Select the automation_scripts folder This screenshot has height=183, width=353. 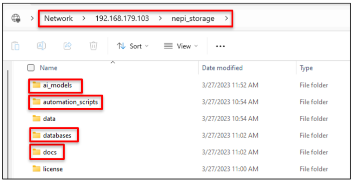[70, 102]
